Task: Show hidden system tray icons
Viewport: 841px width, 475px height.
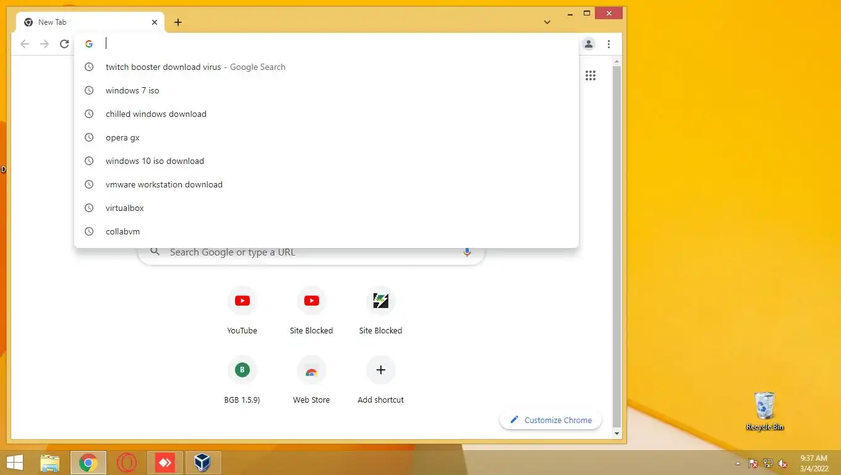Action: (x=738, y=463)
